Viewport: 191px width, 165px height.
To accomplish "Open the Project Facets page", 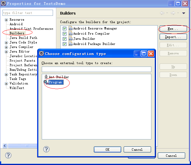I will pyautogui.click(x=23, y=60).
